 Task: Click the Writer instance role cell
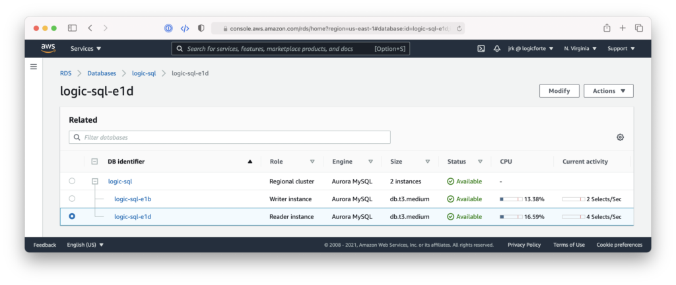[x=290, y=199]
